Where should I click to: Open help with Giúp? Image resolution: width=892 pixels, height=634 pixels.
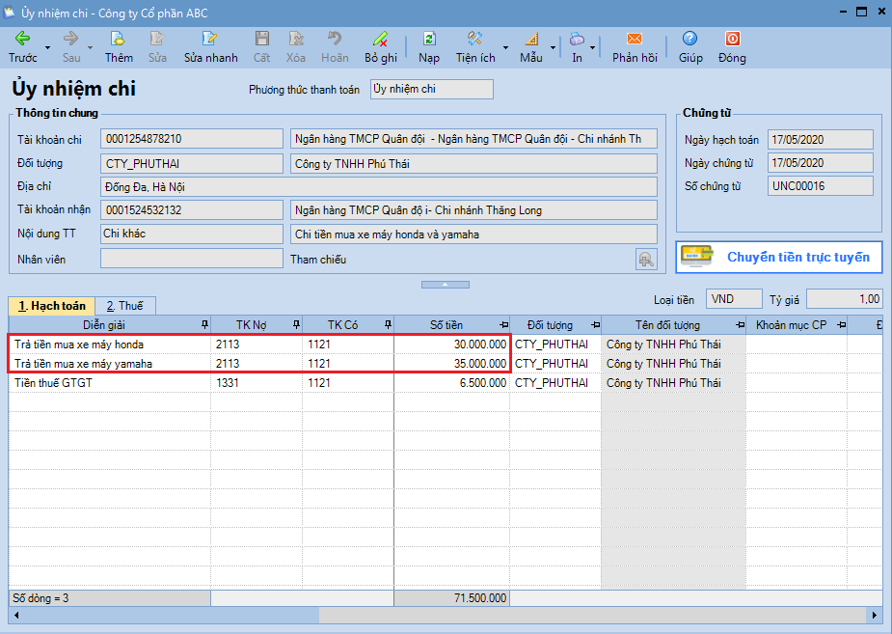tap(690, 46)
